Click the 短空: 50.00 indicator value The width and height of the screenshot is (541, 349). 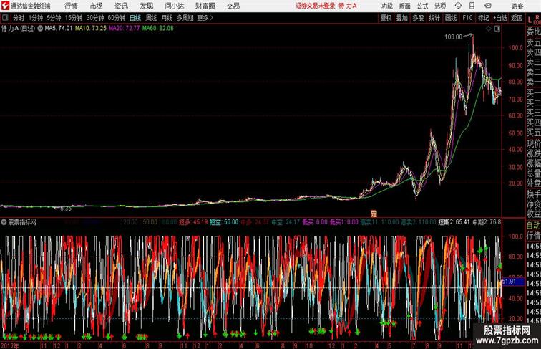224,222
